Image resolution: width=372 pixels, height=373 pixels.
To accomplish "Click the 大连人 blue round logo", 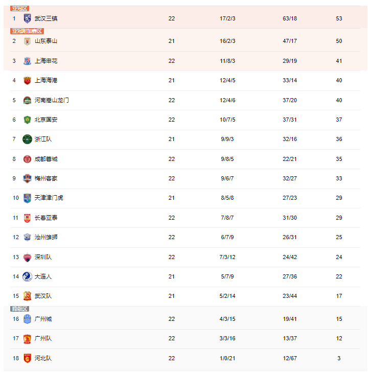I will pyautogui.click(x=28, y=276).
